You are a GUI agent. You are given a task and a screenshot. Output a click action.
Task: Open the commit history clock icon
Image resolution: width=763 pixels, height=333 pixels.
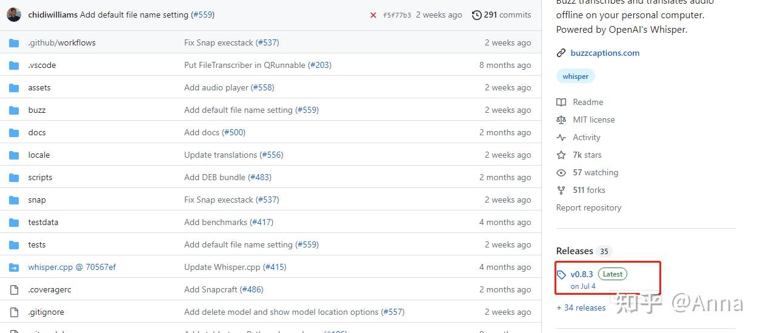(476, 15)
